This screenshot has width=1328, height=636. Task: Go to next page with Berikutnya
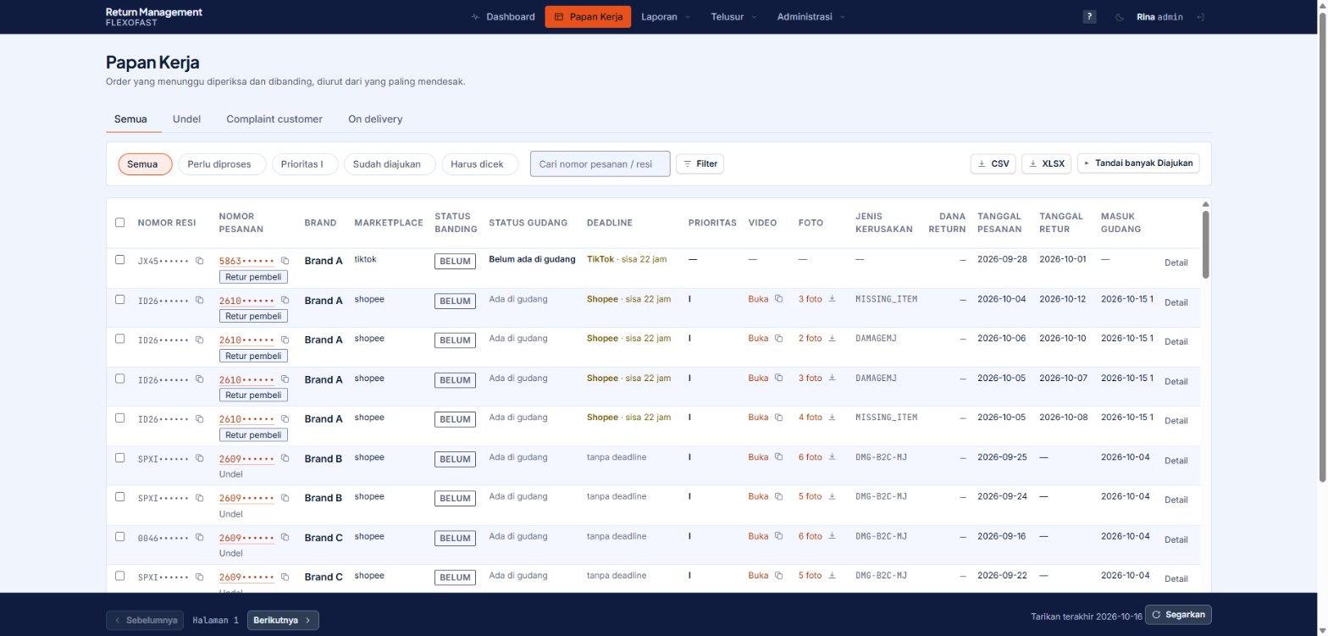point(283,620)
